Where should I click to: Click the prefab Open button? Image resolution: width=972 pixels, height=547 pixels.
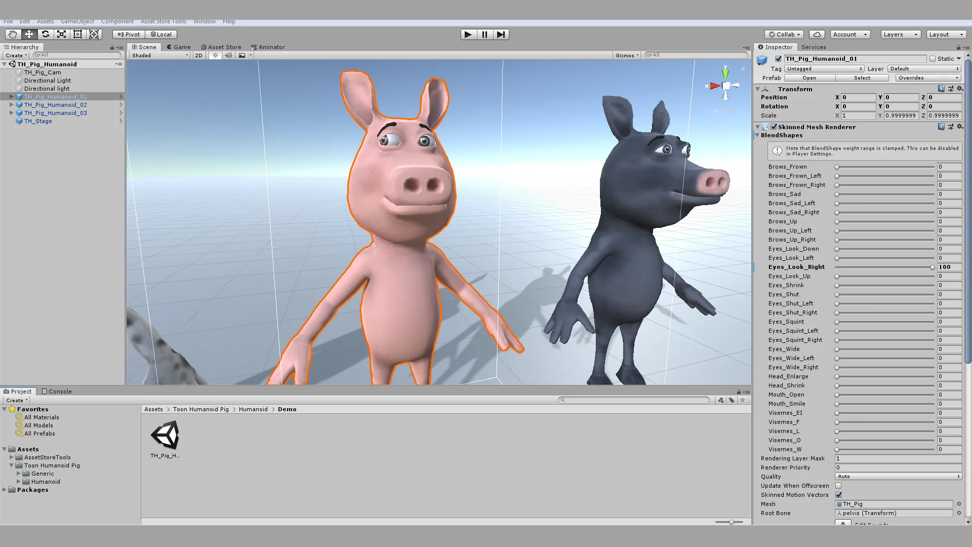tap(809, 77)
